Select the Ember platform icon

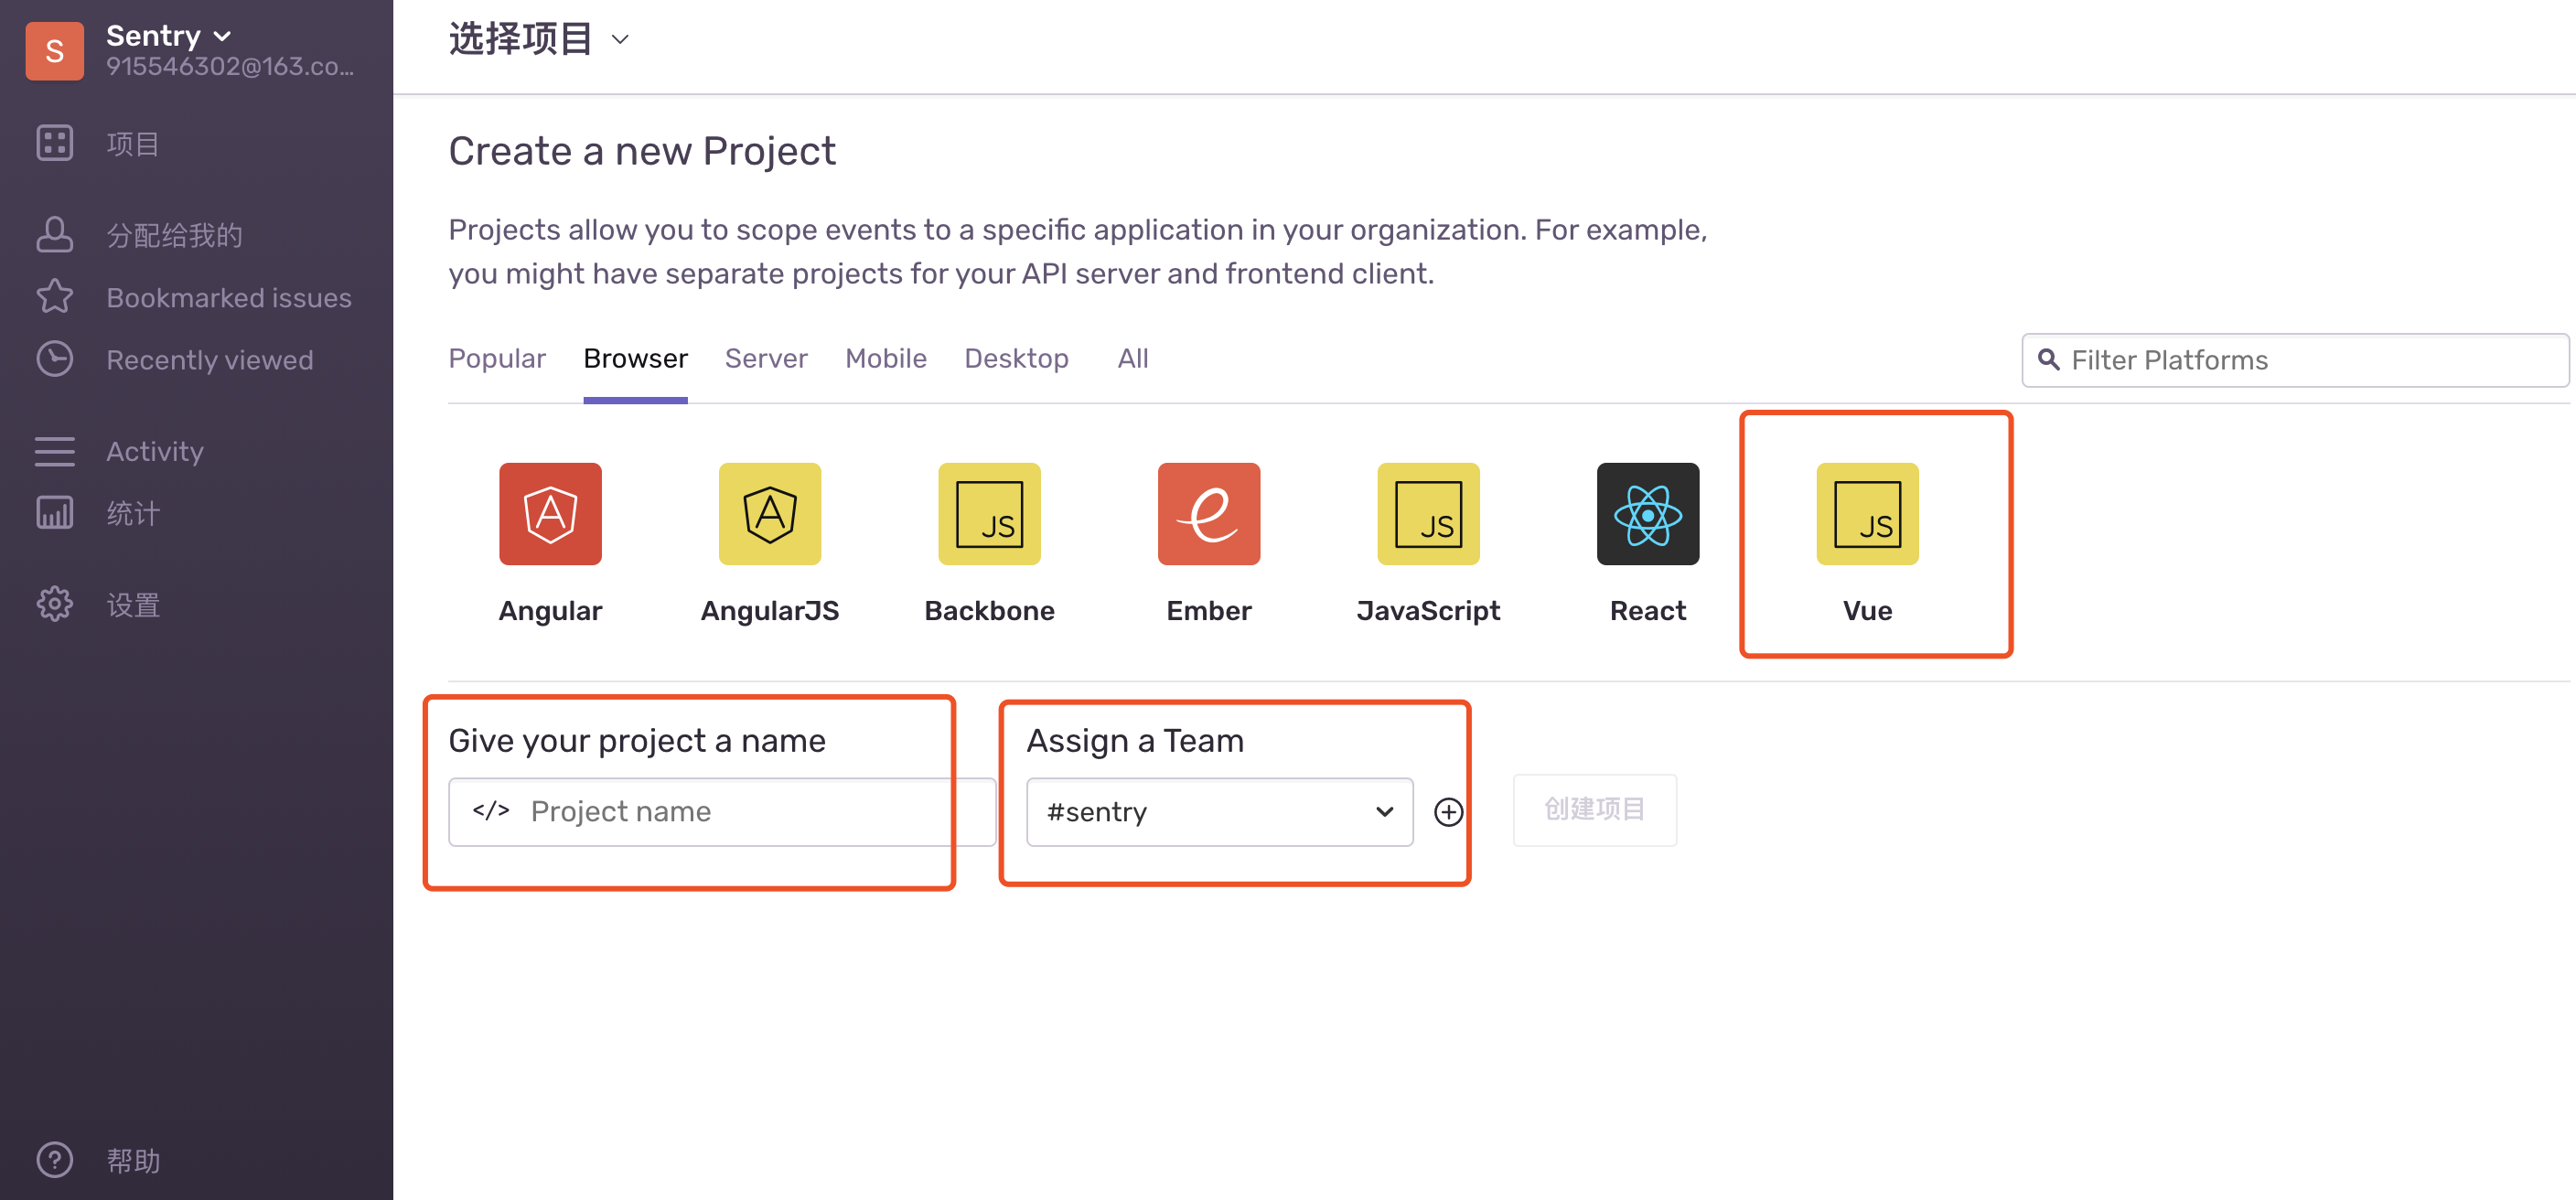pyautogui.click(x=1209, y=514)
